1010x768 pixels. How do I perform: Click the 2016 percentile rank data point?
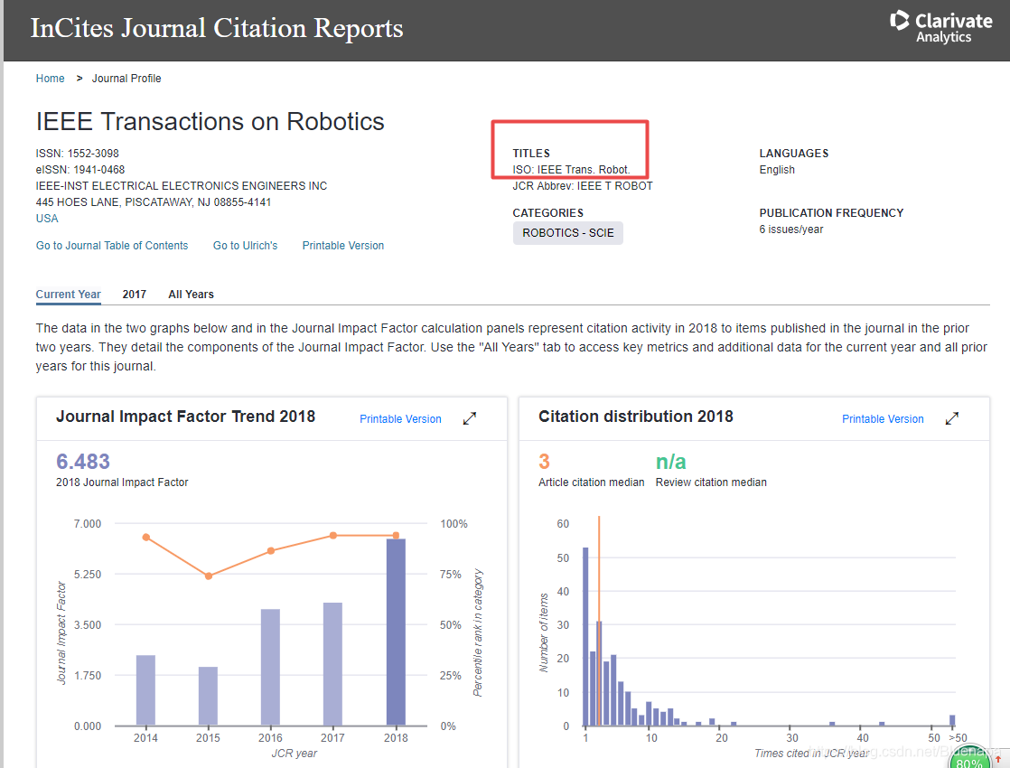pos(270,551)
